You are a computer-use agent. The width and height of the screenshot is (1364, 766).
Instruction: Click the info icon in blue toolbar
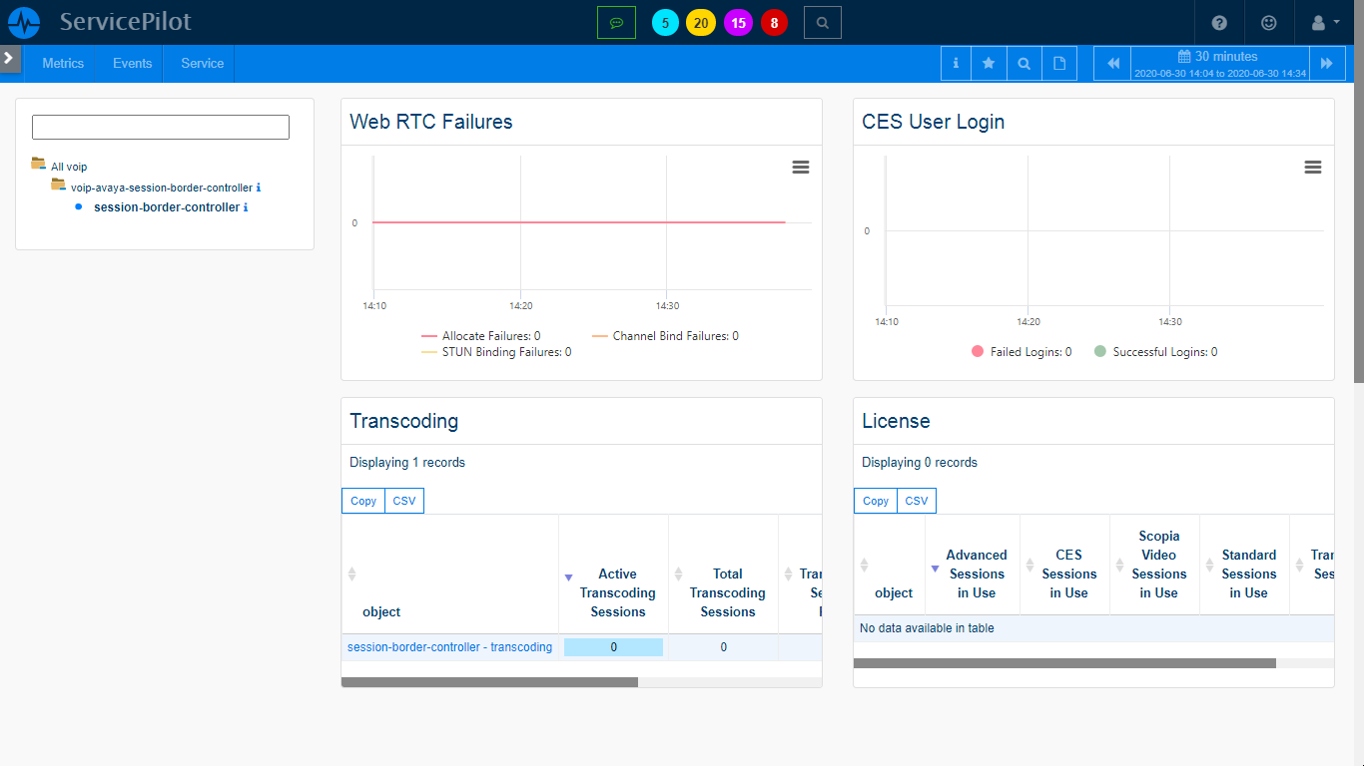(x=956, y=63)
